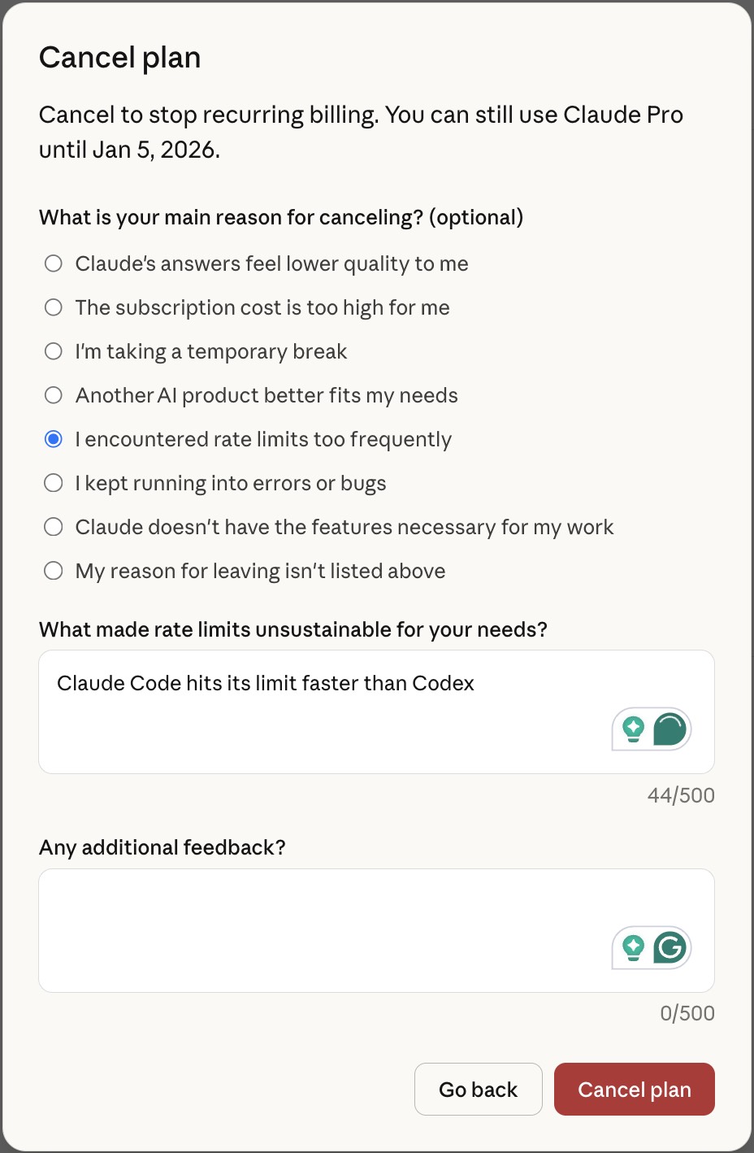754x1153 pixels.
Task: Click the lightbulb suggestion icon in the rate limits box
Action: (x=633, y=729)
